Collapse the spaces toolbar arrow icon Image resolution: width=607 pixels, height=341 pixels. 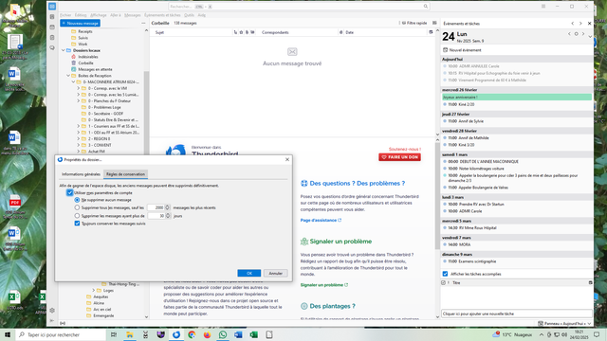point(52,320)
